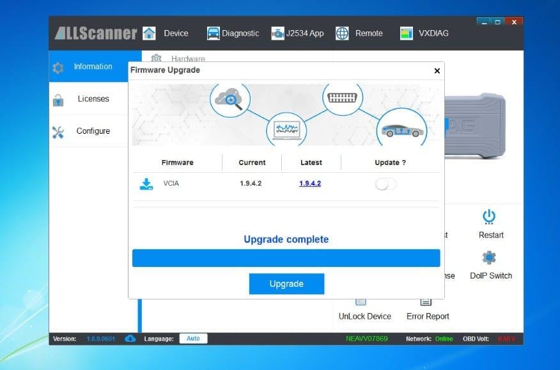Click the Remote globe icon
The width and height of the screenshot is (560, 370).
tap(342, 33)
